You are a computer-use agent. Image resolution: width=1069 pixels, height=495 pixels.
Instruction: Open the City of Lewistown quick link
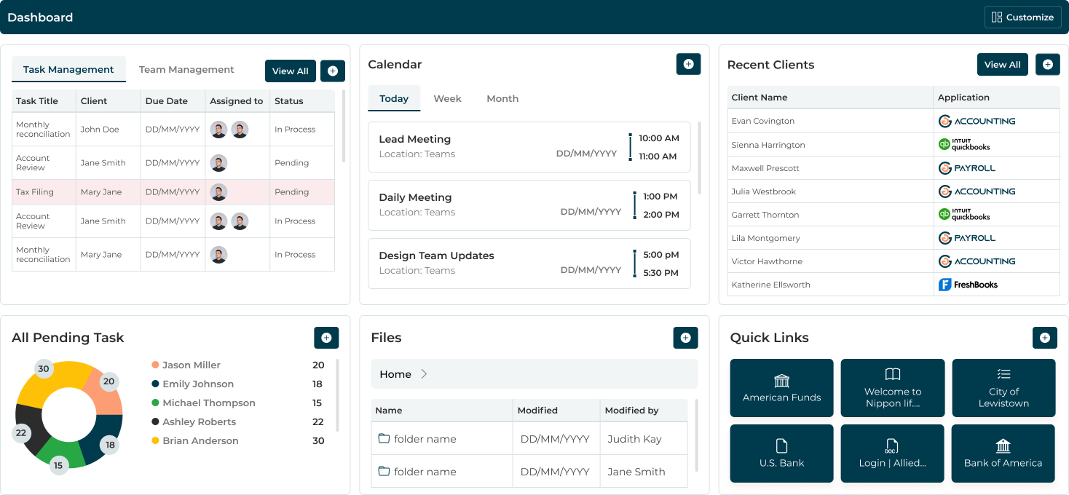(1003, 388)
